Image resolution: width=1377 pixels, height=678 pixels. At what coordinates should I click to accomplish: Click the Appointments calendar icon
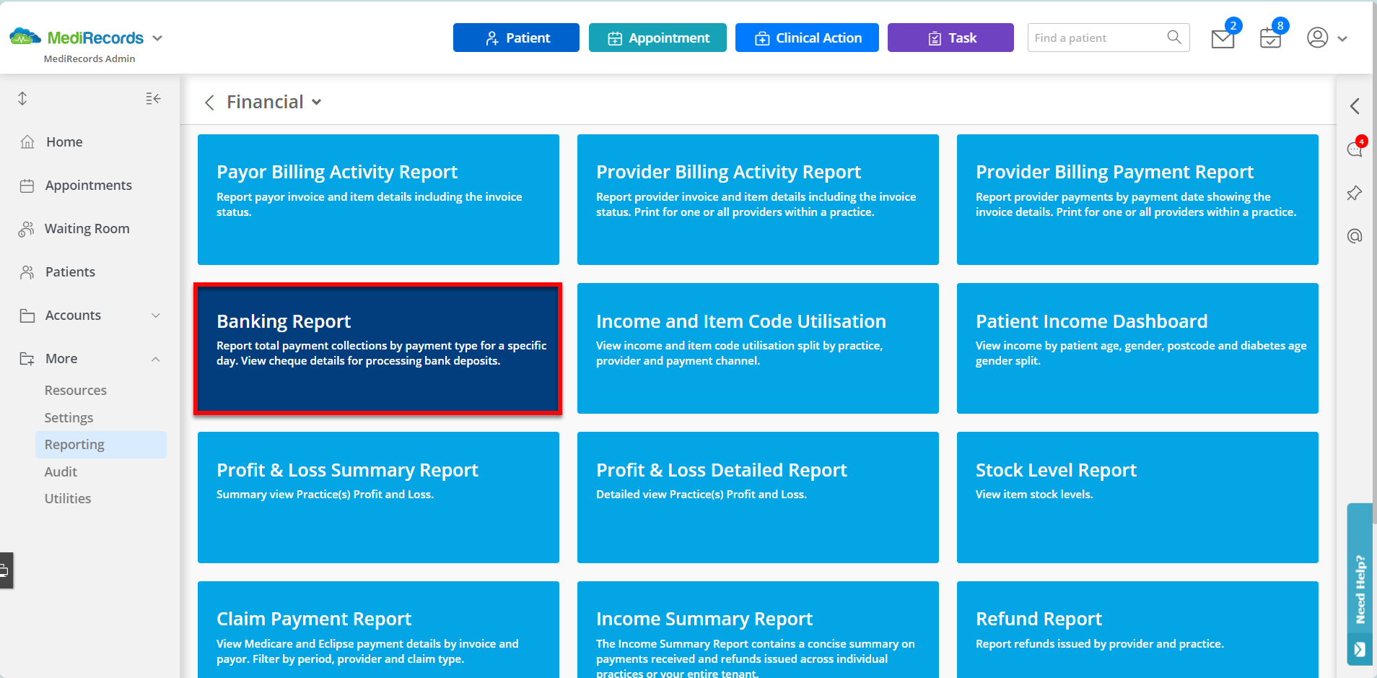[27, 186]
